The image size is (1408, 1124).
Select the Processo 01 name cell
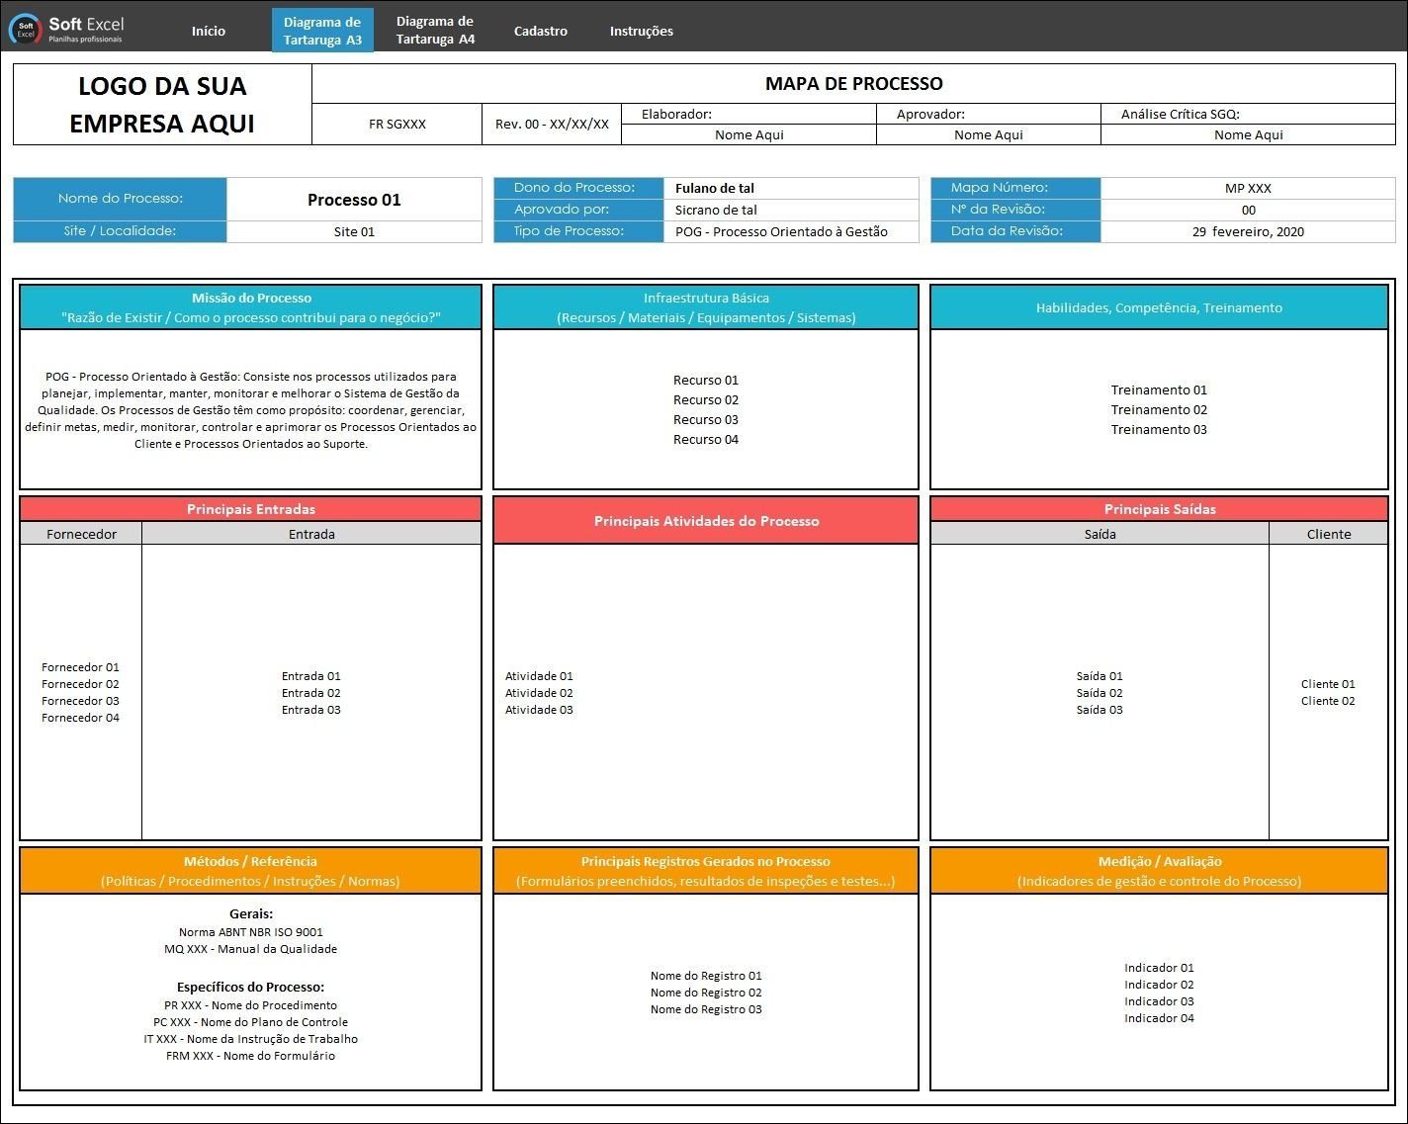pos(354,200)
